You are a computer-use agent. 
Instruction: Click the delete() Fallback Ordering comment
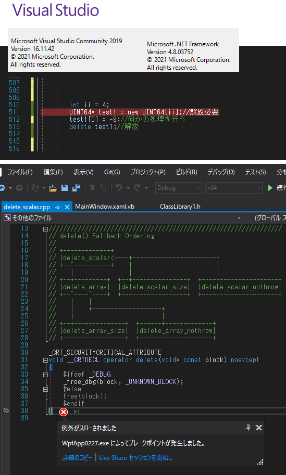pos(107,236)
